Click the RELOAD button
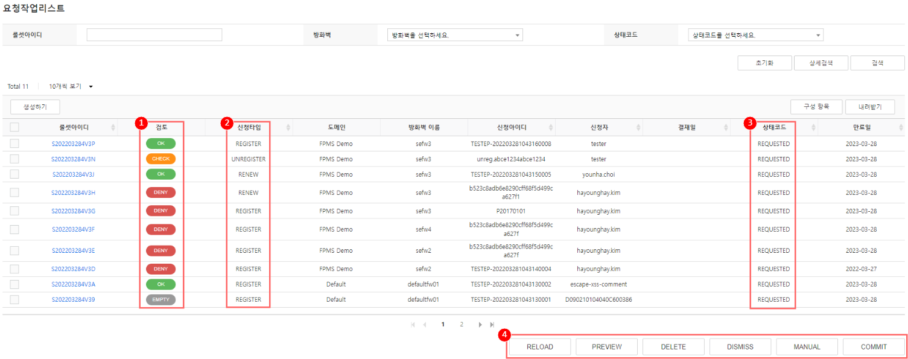The image size is (908, 359). [540, 347]
